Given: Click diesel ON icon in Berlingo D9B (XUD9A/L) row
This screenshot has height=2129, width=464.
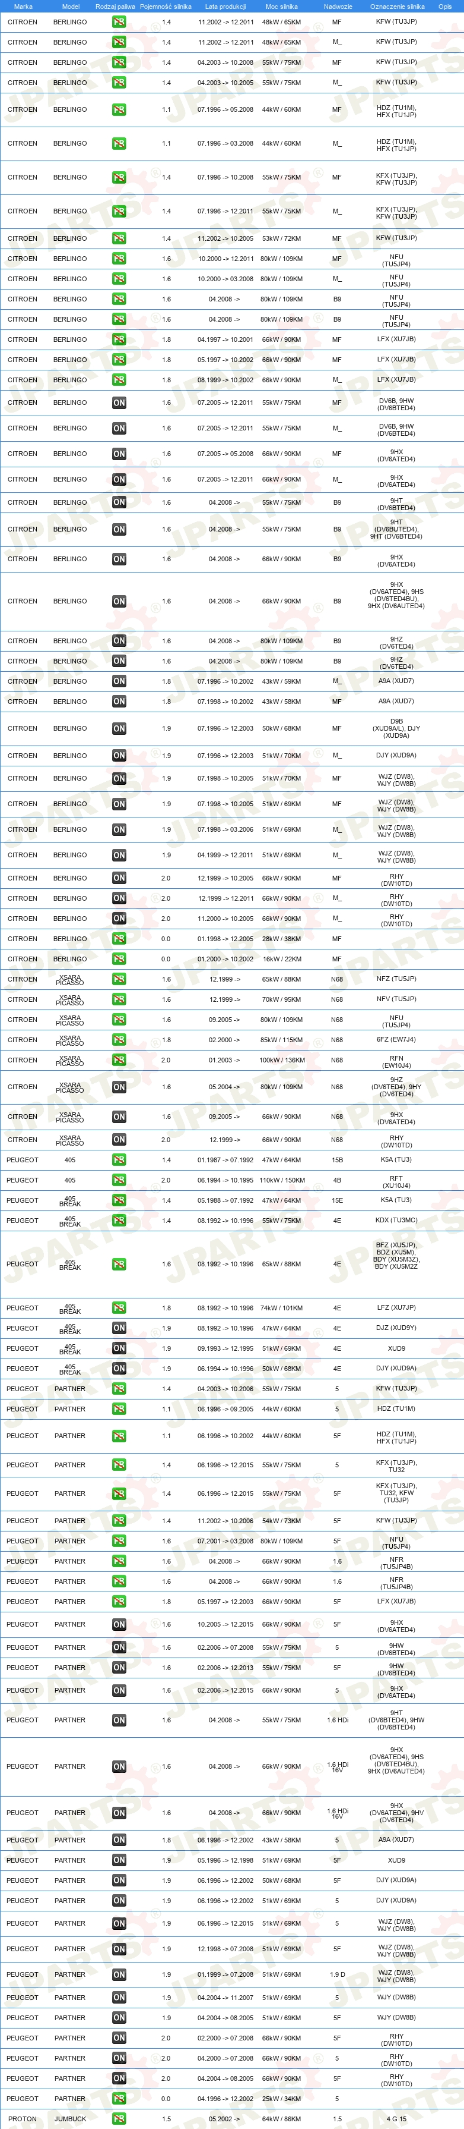Looking at the screenshot, I should click(x=119, y=729).
